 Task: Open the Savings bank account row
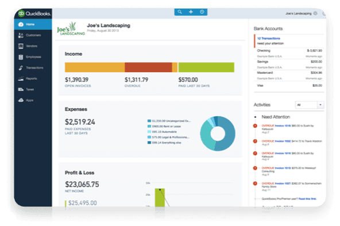click(289, 64)
